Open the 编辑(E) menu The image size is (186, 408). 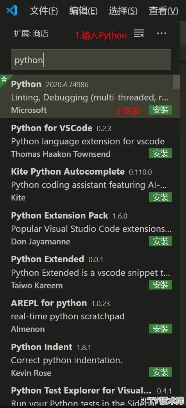(83, 11)
